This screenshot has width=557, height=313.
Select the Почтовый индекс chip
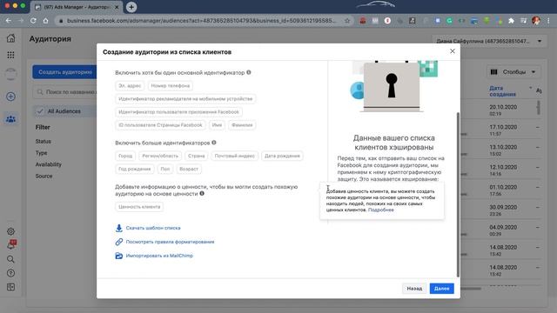234,156
